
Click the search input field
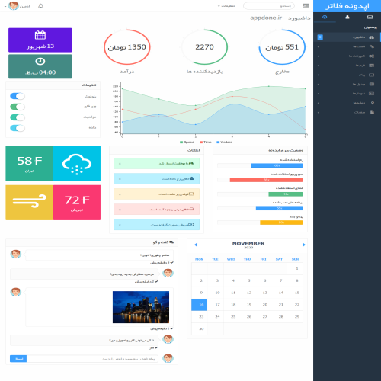269,6
